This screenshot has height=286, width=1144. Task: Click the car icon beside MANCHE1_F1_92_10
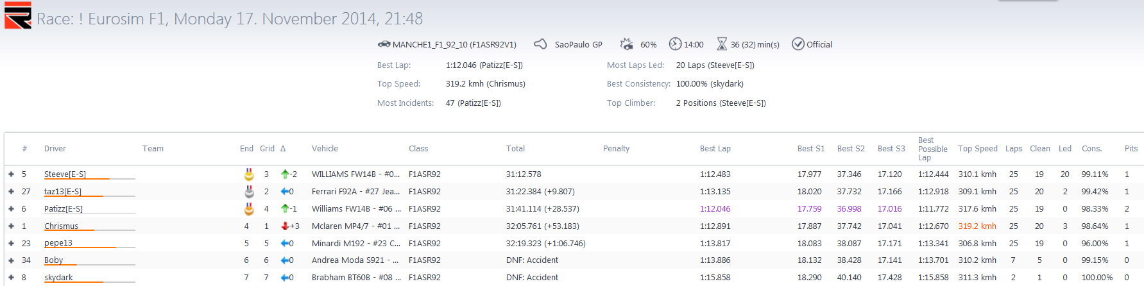[x=384, y=44]
